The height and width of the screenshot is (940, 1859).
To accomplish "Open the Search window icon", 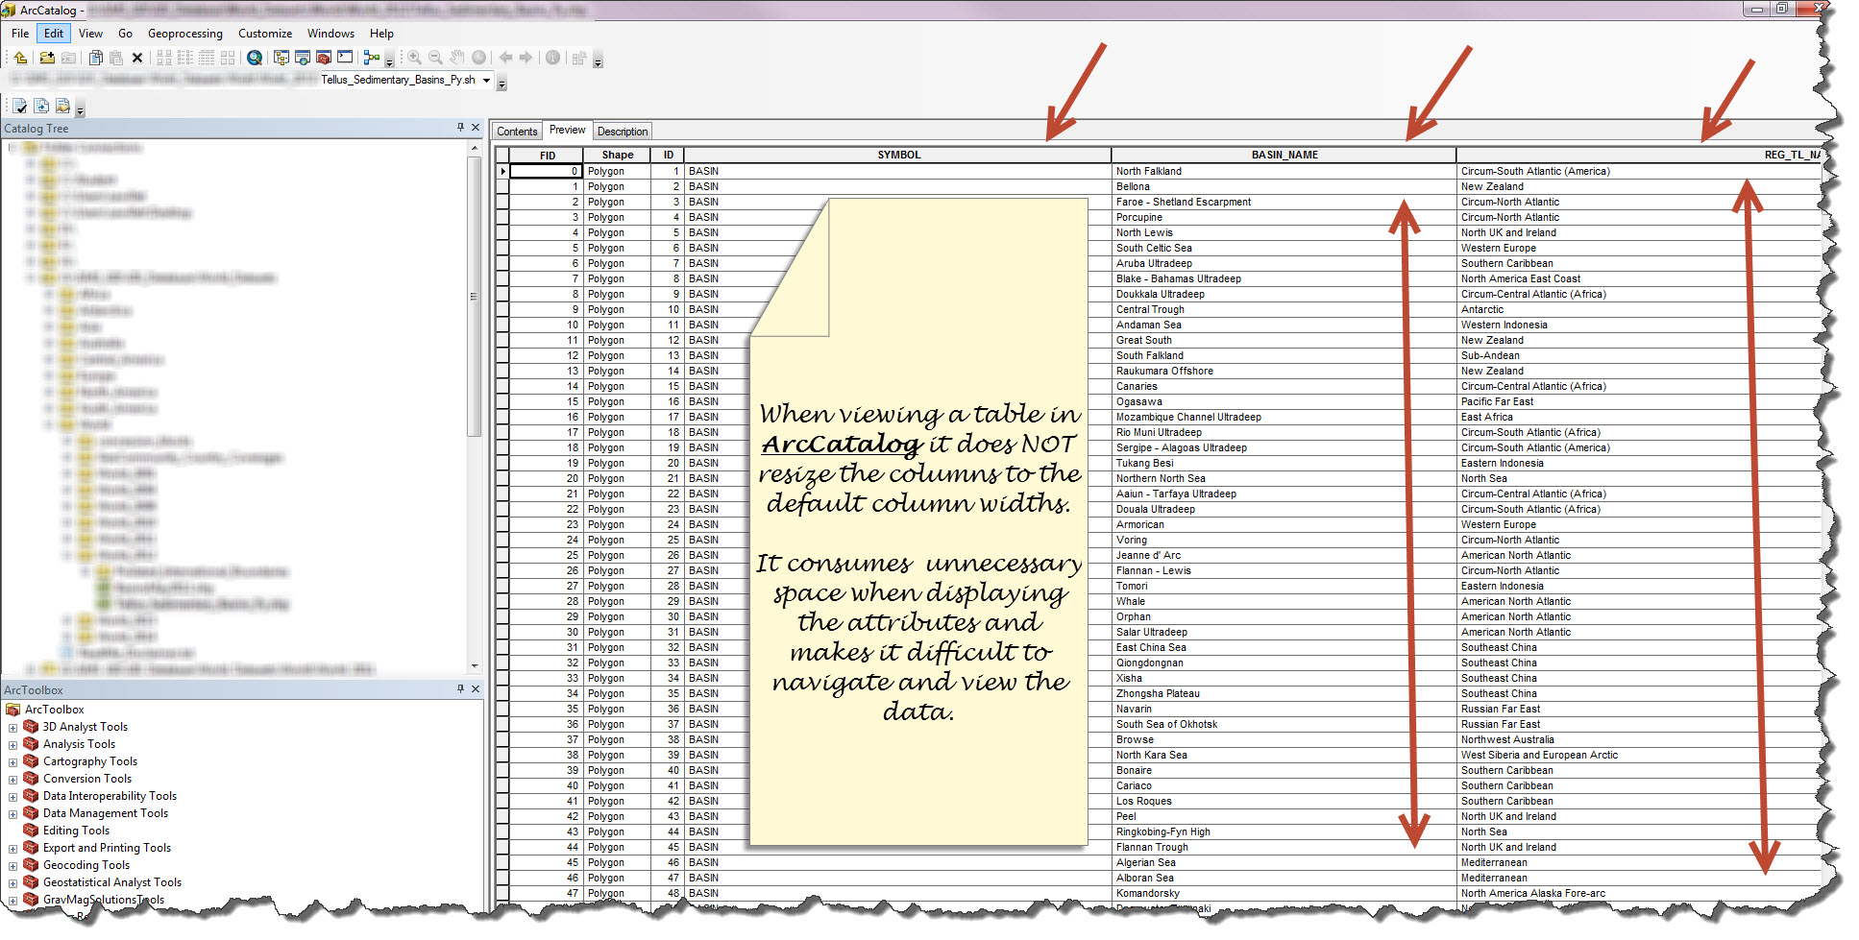I will pos(255,58).
